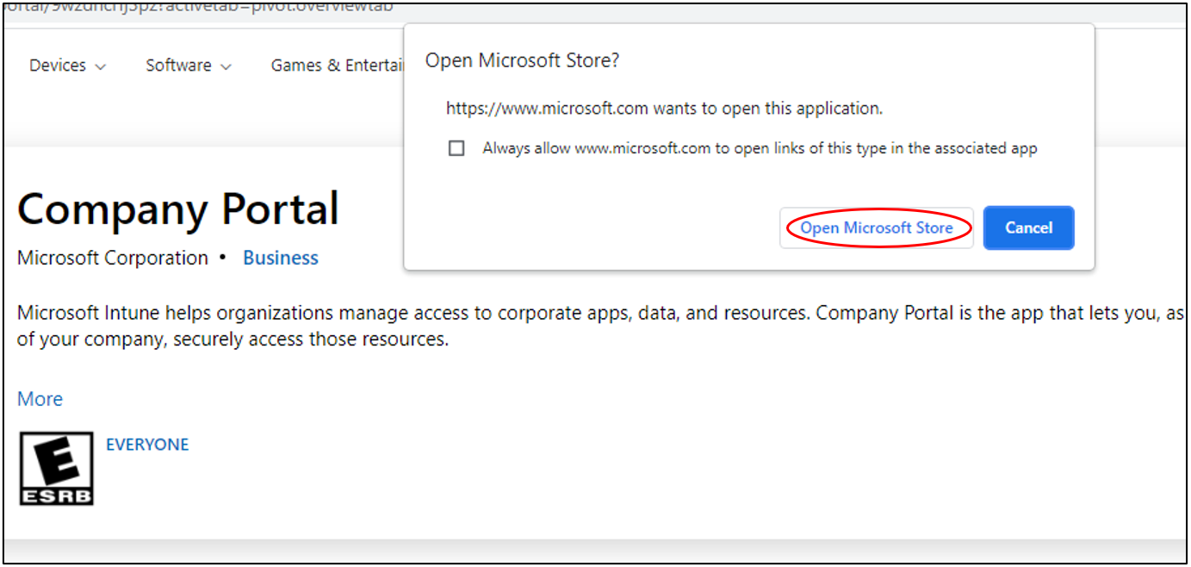Click the Company Portal heading

pyautogui.click(x=178, y=209)
